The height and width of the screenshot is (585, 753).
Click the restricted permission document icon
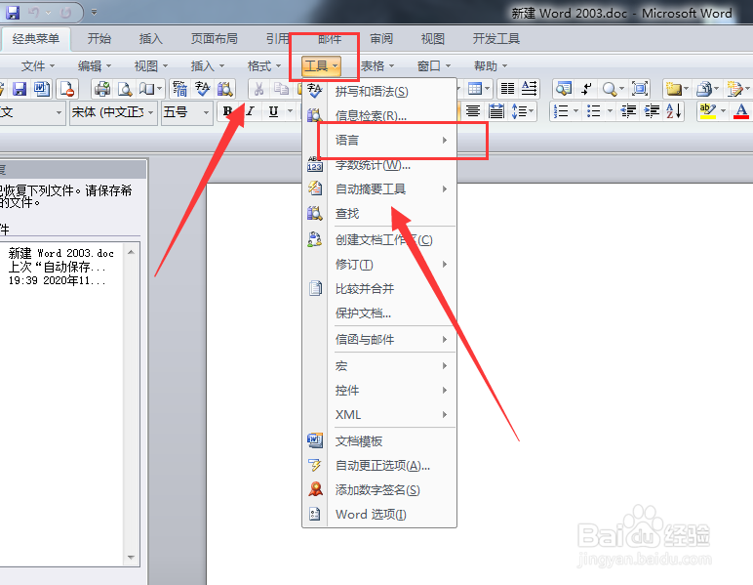[66, 89]
